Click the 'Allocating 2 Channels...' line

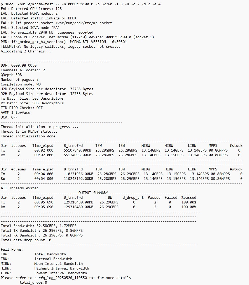point(26,51)
